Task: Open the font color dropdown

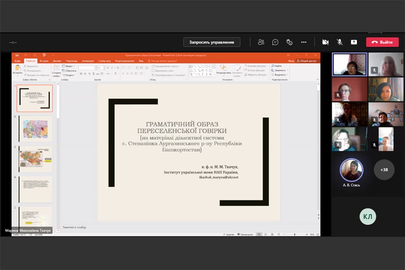Action: (x=116, y=74)
